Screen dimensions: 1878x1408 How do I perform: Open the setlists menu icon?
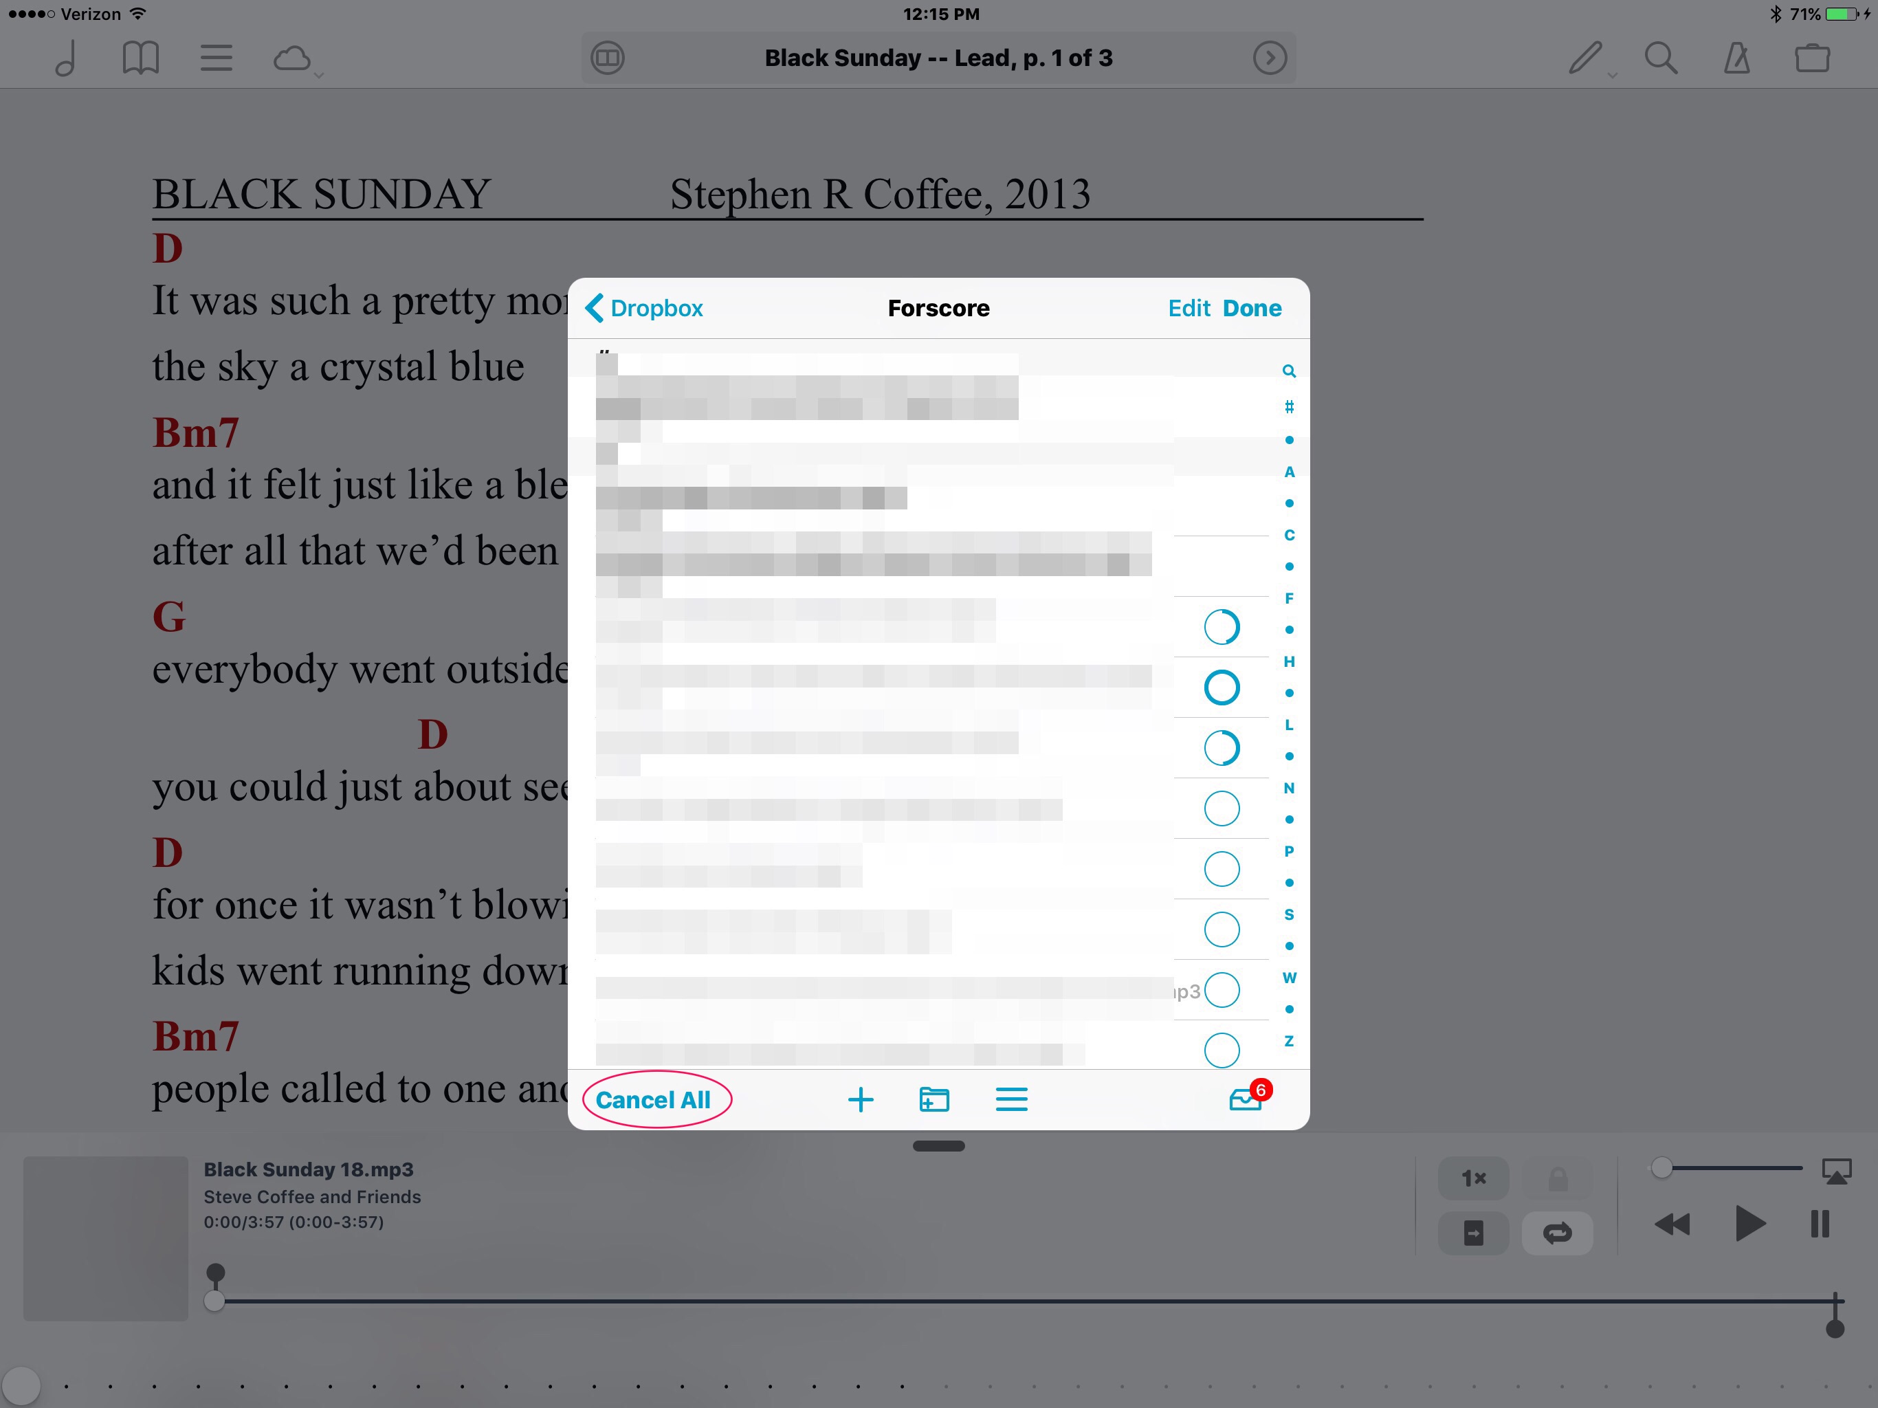(x=216, y=58)
